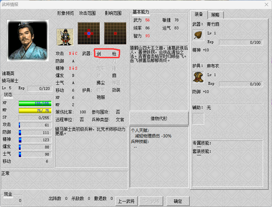Image resolution: width=272 pixels, height=207 pixels.
Task: Click the 精神 status bar showing 123
Action: tap(35, 140)
